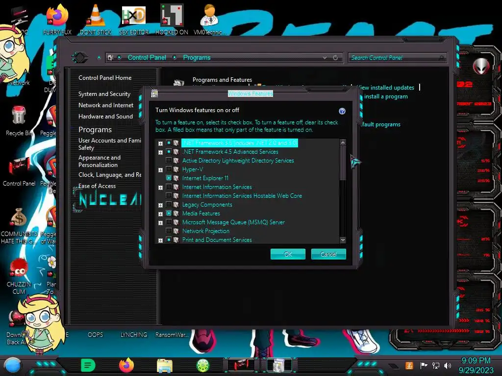Switch to Windows Features taskbar window button
Screen dimensions: 502x376
[278, 365]
